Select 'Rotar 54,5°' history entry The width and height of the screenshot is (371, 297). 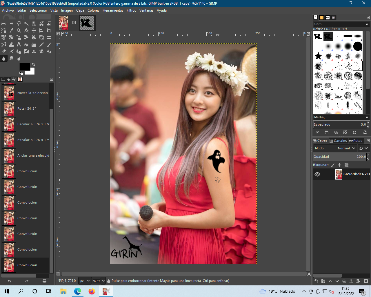point(26,108)
